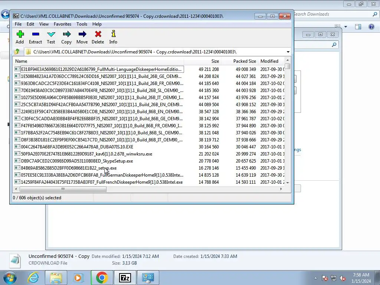Switch to 7-Zip taskbar button
This screenshot has height=285, width=380.
click(125, 278)
